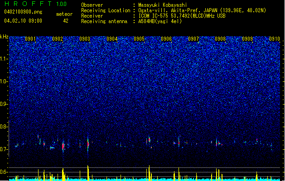Click the strong meteor echo just after 0903
The width and height of the screenshot is (285, 181).
pos(88,144)
